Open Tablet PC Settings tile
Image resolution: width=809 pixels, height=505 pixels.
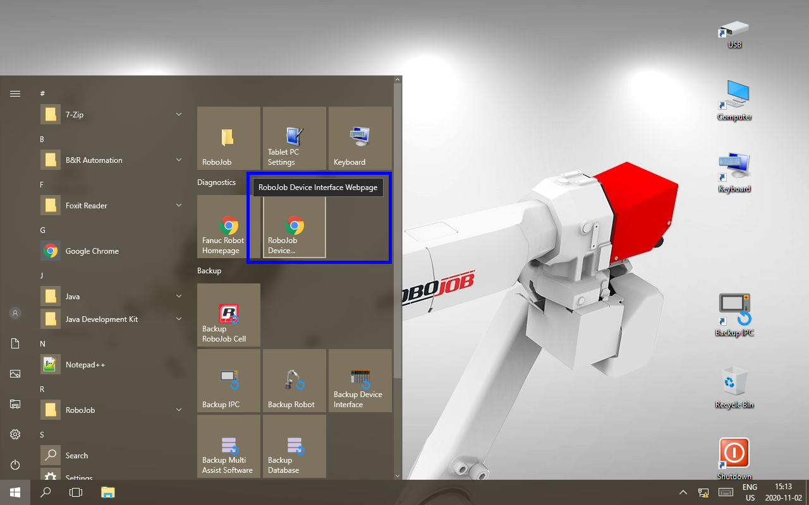click(x=295, y=138)
